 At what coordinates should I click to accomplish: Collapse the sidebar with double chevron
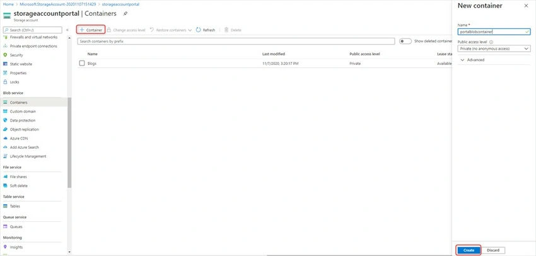[x=67, y=30]
